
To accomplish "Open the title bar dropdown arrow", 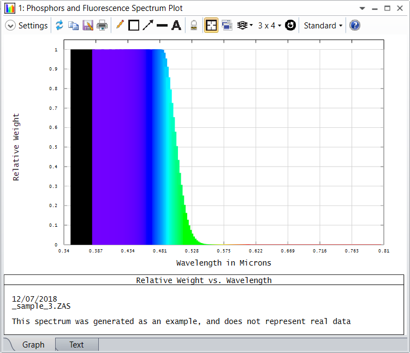I will (362, 8).
